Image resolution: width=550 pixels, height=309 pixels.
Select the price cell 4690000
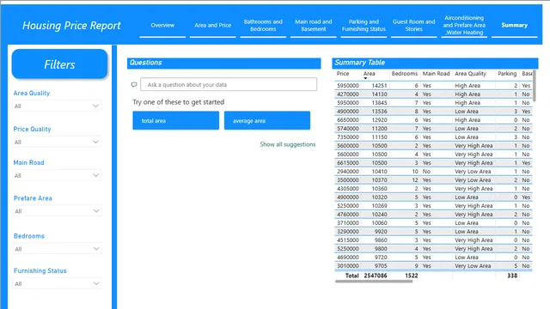pyautogui.click(x=347, y=257)
